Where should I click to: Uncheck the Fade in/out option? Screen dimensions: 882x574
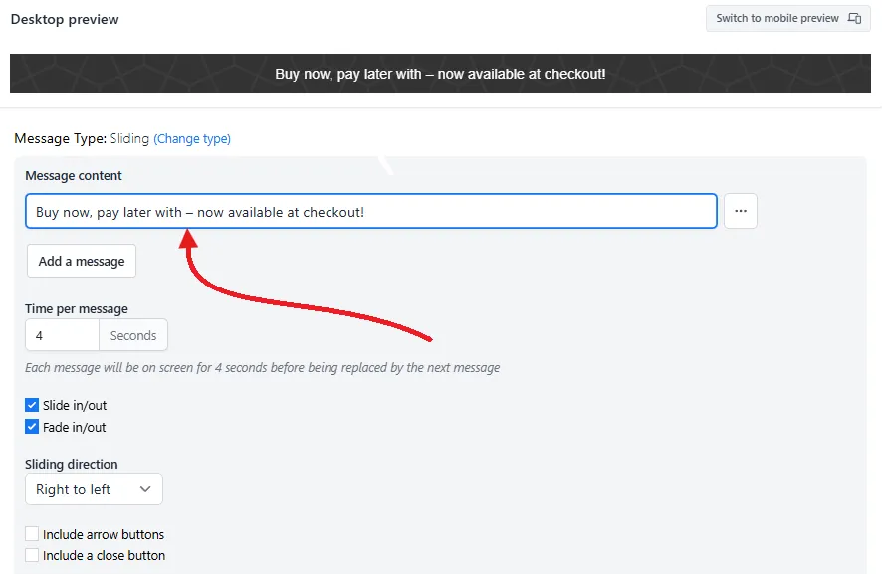click(32, 427)
